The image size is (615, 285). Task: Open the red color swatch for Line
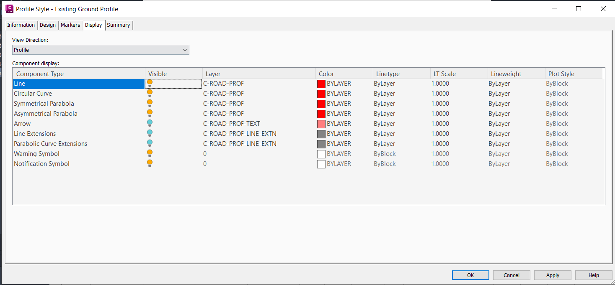pos(321,83)
